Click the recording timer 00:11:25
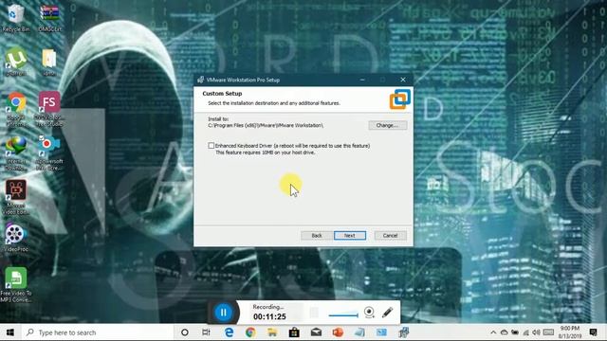Screen dimensions: 607x341 coord(269,316)
